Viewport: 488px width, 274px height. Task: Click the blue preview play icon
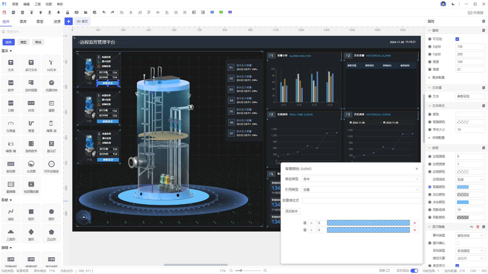pyautogui.click(x=212, y=12)
